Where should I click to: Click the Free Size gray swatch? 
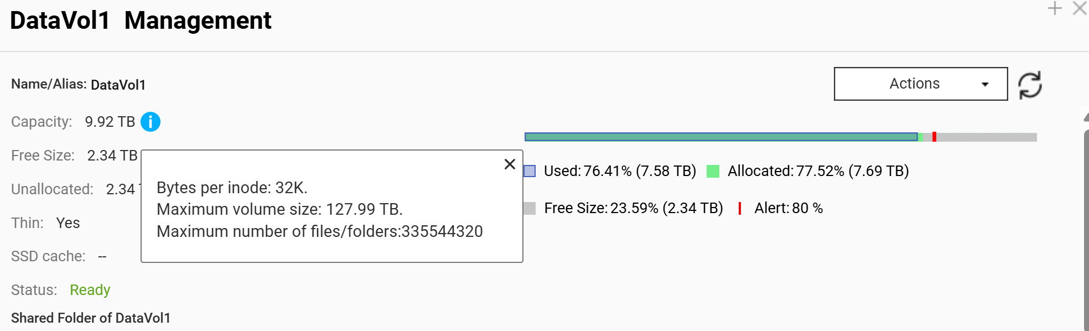(530, 208)
